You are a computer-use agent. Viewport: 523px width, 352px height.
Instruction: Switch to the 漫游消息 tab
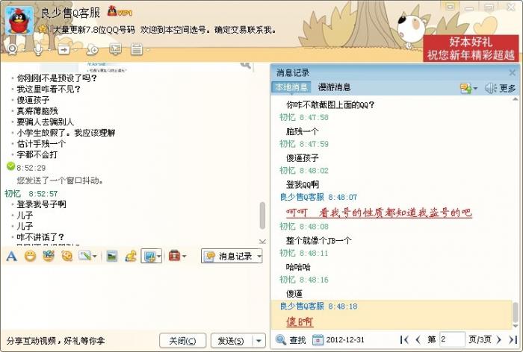pos(334,87)
